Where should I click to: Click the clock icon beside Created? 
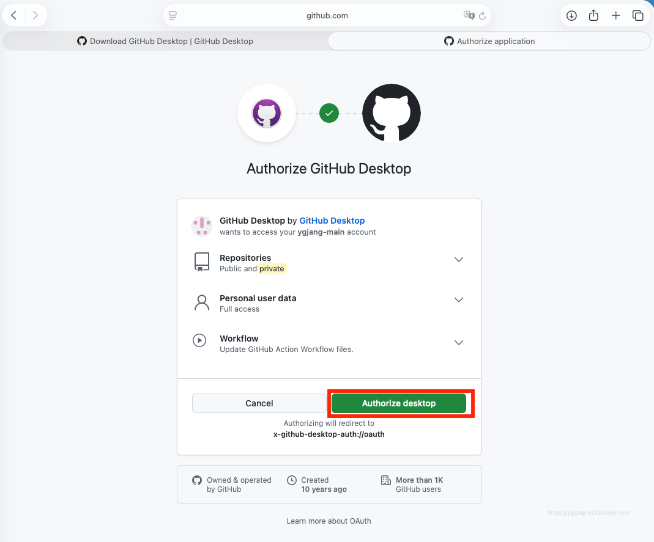pyautogui.click(x=292, y=480)
